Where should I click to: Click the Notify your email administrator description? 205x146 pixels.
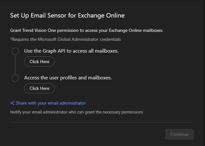tap(76, 112)
